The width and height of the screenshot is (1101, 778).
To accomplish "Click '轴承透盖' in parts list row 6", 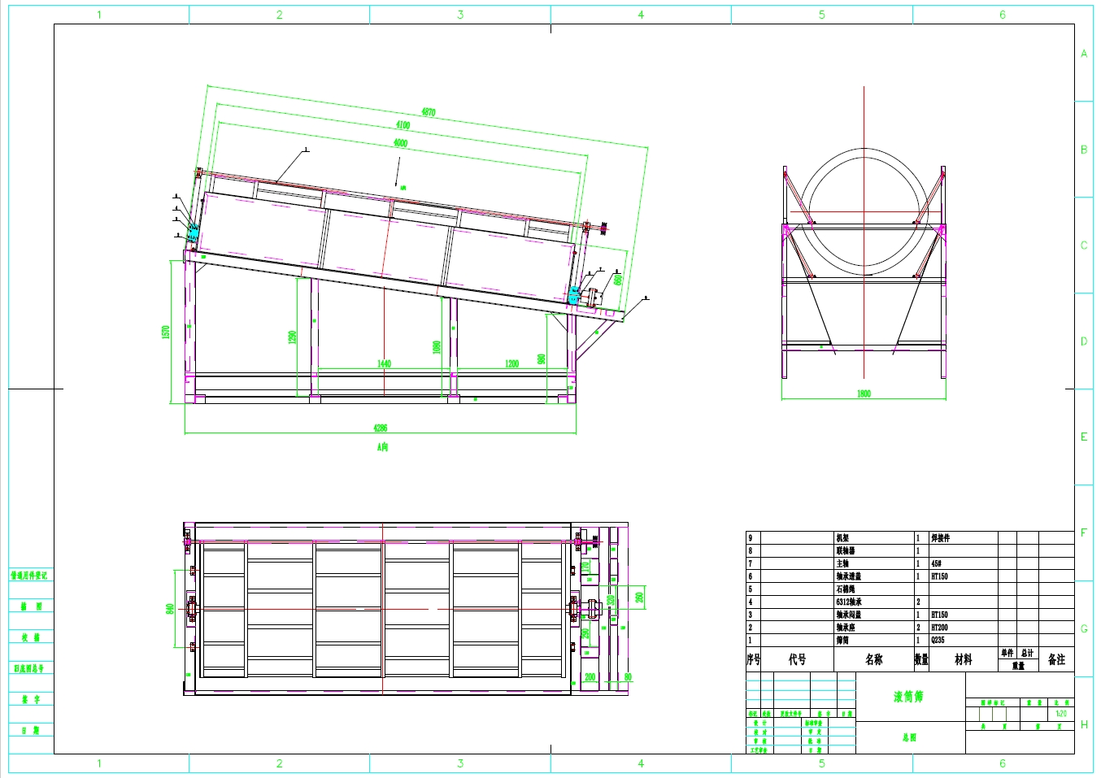I will pyautogui.click(x=849, y=576).
